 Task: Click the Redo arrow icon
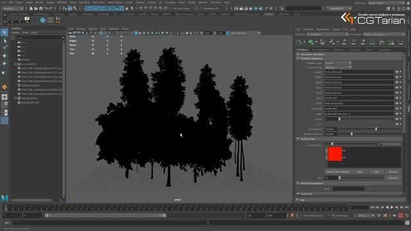51,8
